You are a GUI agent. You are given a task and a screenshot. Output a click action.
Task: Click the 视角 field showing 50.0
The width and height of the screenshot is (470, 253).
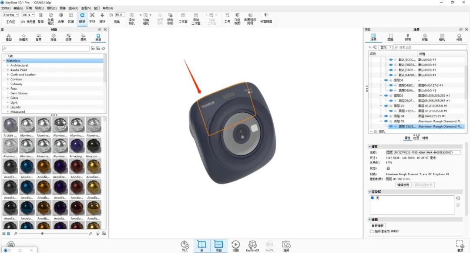(120, 15)
